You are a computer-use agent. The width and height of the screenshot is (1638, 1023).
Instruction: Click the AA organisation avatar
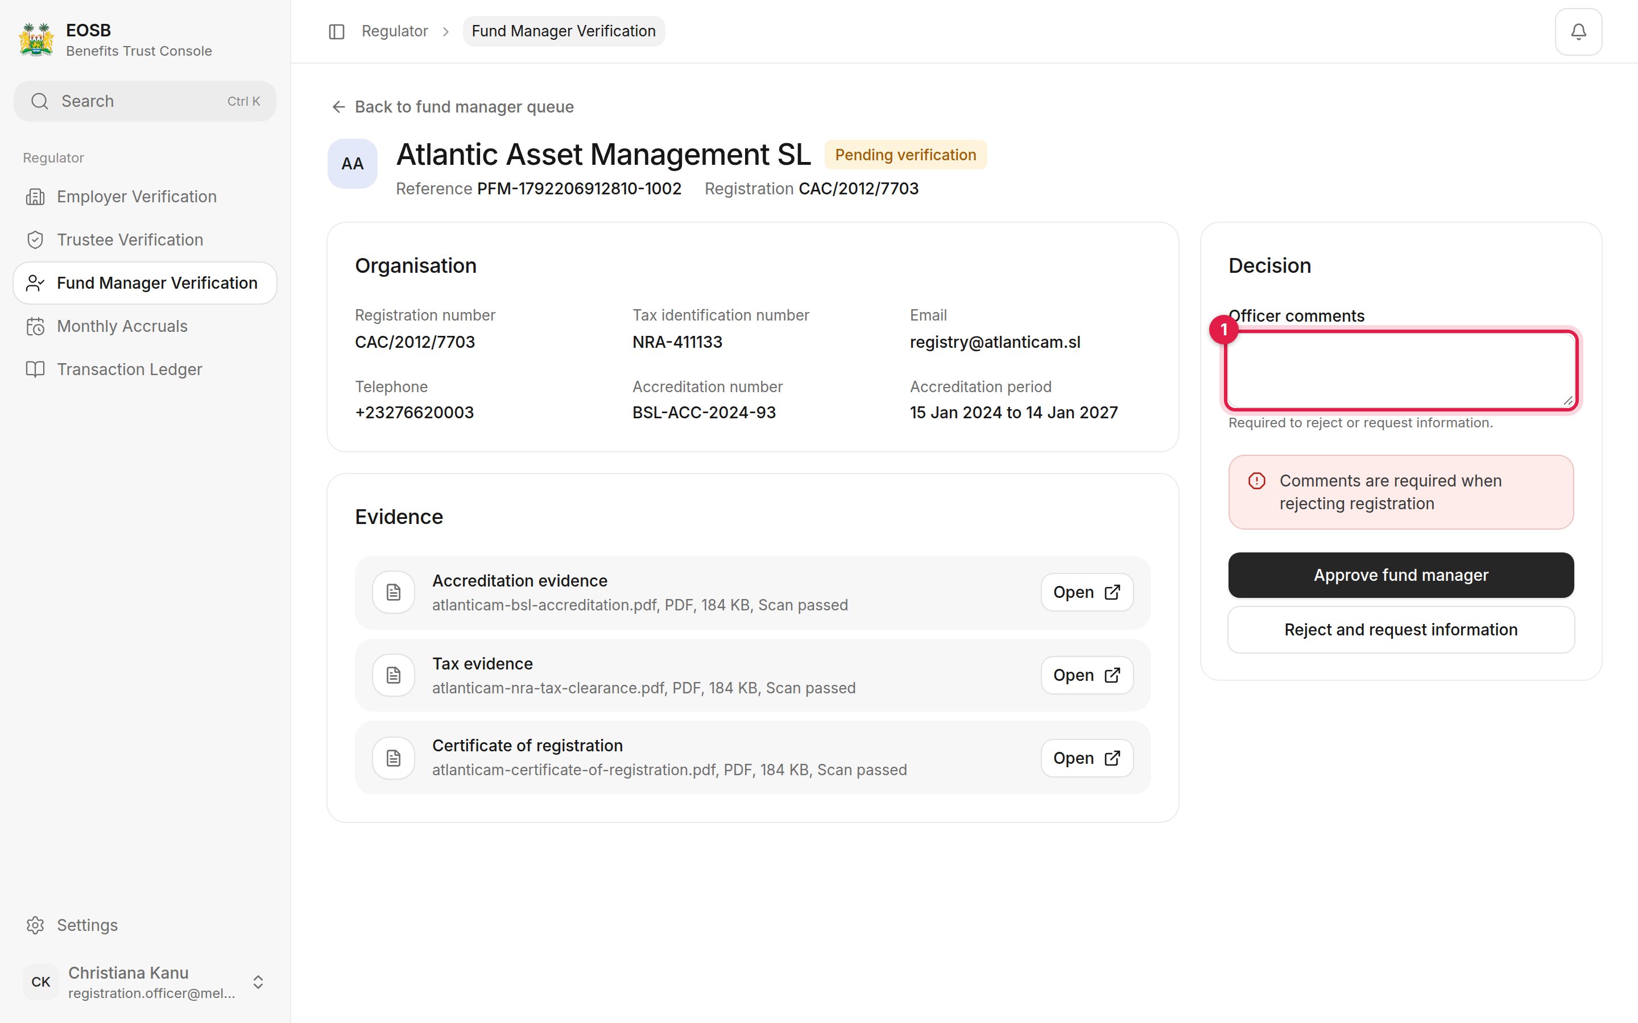pyautogui.click(x=352, y=164)
